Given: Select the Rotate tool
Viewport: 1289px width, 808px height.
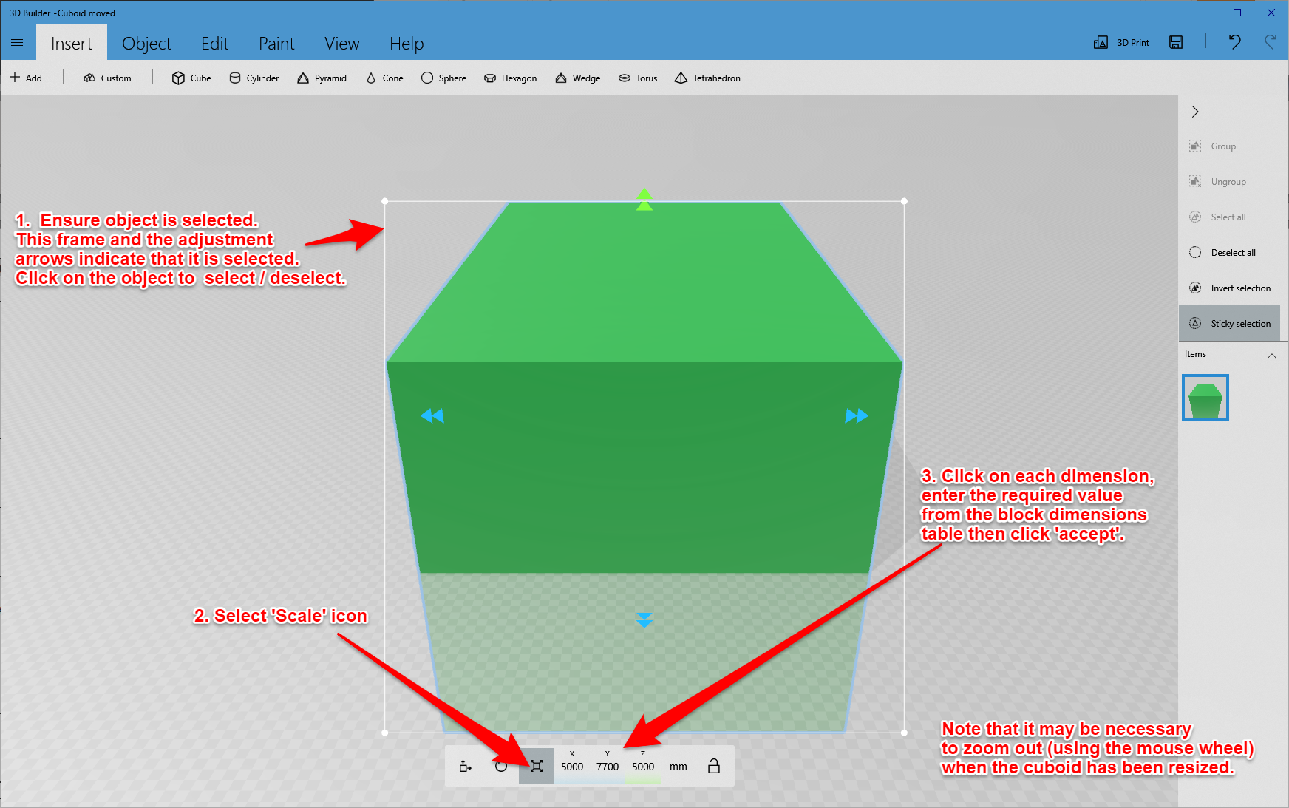Looking at the screenshot, I should [x=502, y=766].
